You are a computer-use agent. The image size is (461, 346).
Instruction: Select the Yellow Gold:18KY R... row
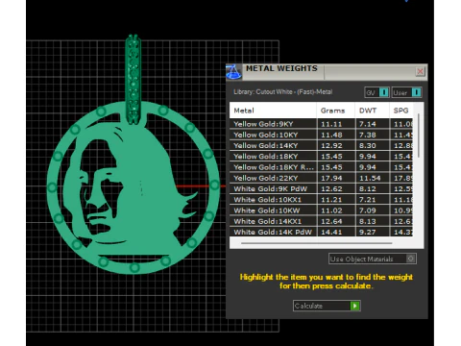point(321,167)
